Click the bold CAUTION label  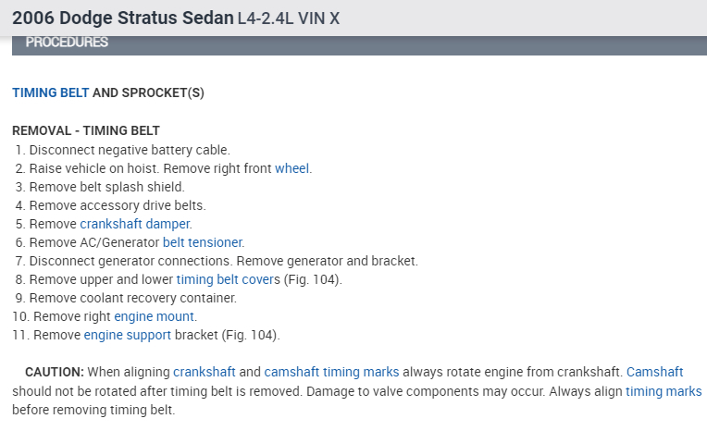(55, 372)
